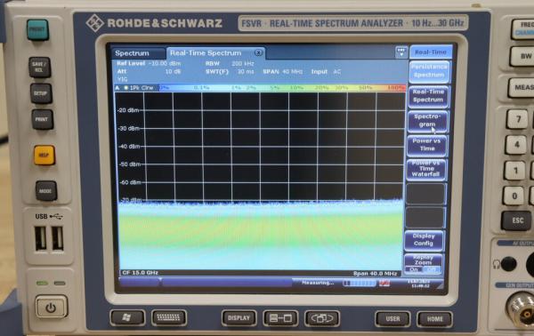Tap the Span 40.0 MHz footer readout

pos(376,273)
